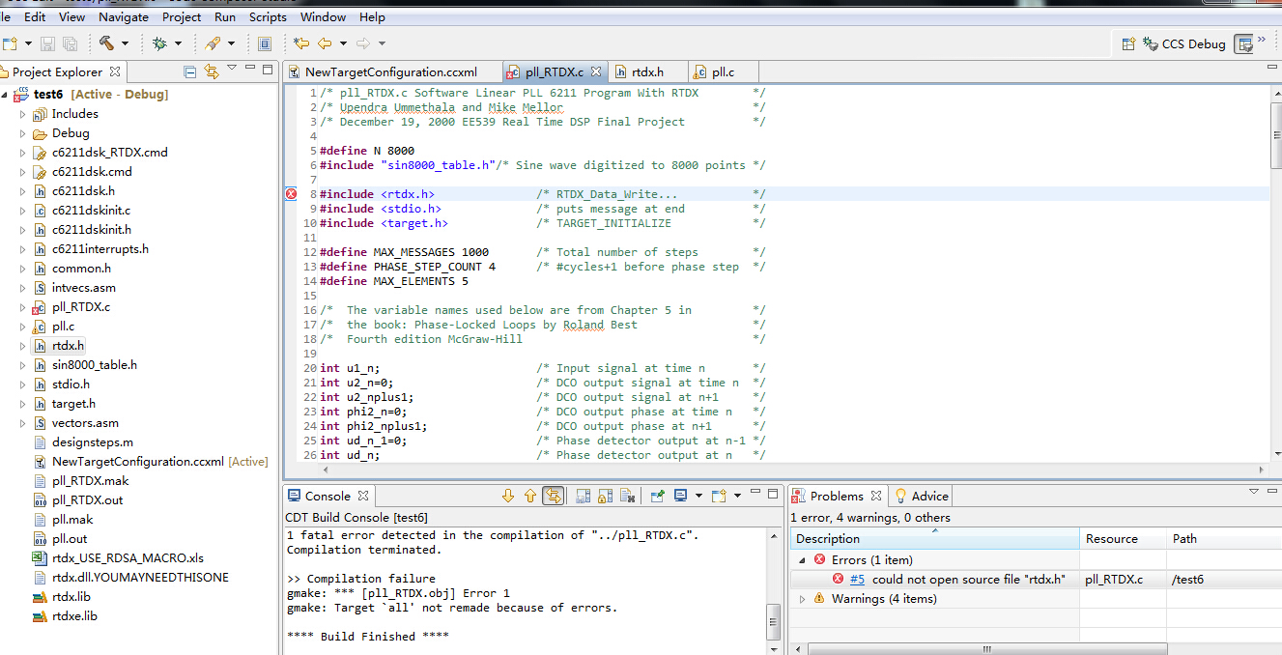Select pll_RTDX.out in Project Explorer

(87, 500)
